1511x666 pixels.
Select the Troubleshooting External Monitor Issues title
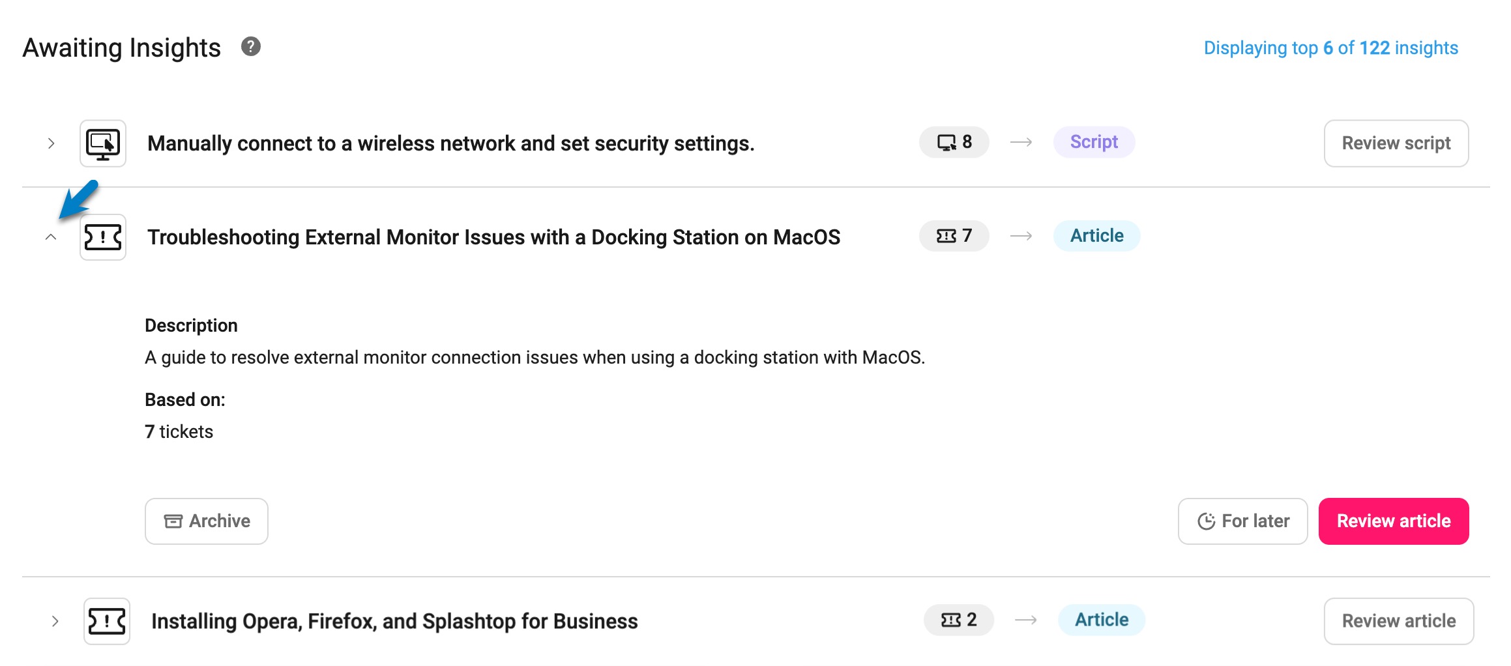(493, 237)
